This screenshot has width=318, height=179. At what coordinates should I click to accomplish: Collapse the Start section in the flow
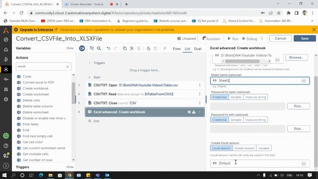(89, 78)
